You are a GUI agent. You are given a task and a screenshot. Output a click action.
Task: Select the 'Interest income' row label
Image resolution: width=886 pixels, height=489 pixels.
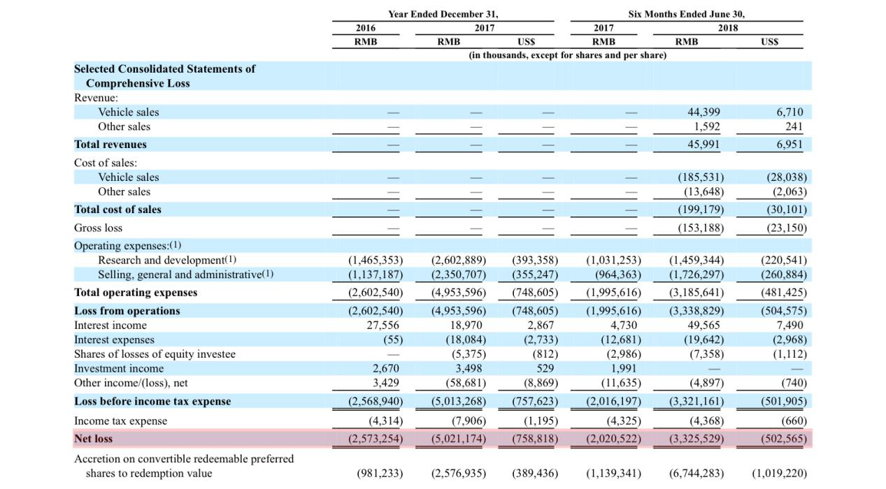tap(110, 325)
